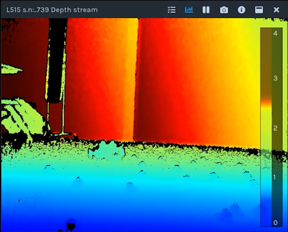288x232 pixels.
Task: Click the dark vertical seam between red walls
Action: (x=135, y=77)
